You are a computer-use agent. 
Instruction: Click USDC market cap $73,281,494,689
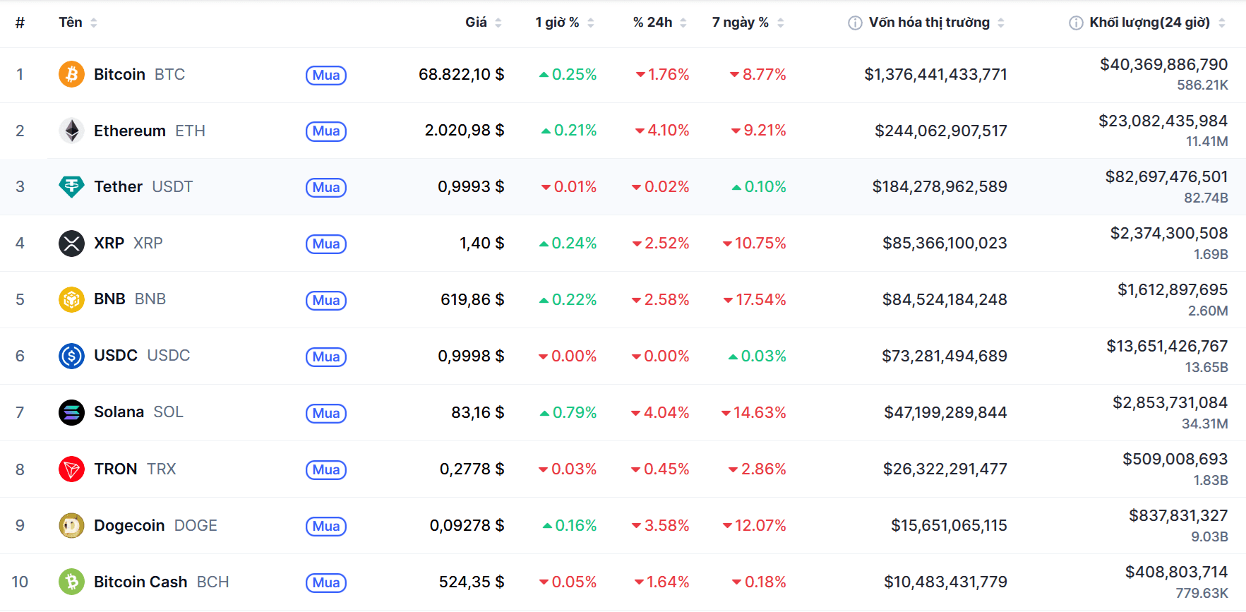[x=945, y=356]
